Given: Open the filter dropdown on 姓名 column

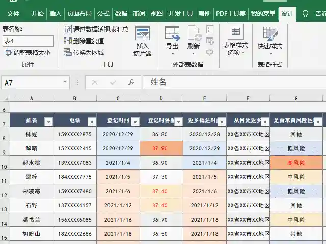Looking at the screenshot, I should tap(48, 121).
